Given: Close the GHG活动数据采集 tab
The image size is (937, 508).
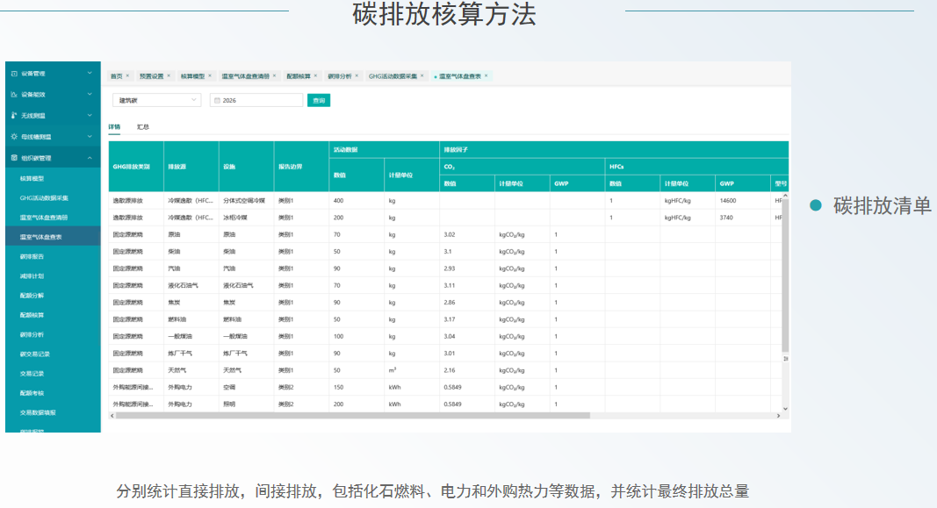Looking at the screenshot, I should pos(422,75).
